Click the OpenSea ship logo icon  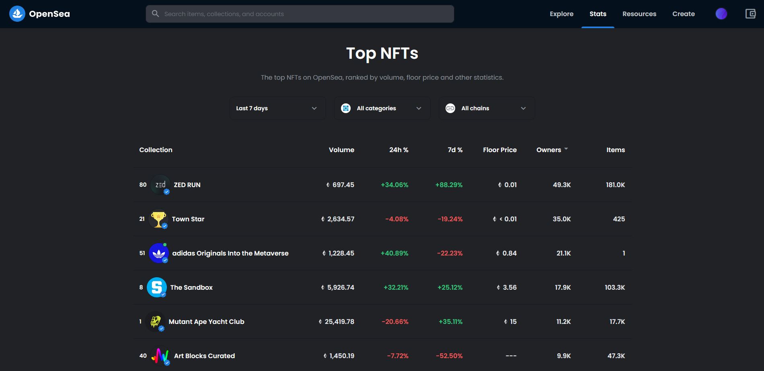[17, 14]
